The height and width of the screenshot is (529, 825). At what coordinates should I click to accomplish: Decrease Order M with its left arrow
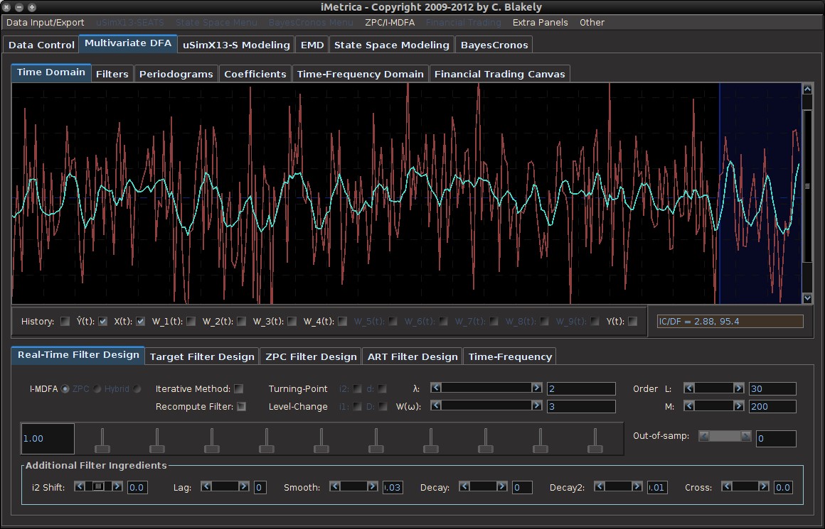(x=689, y=405)
